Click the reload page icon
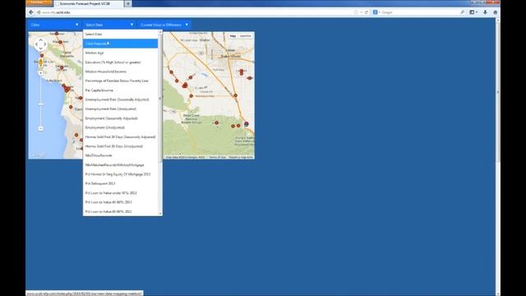This screenshot has width=526, height=296. [367, 12]
